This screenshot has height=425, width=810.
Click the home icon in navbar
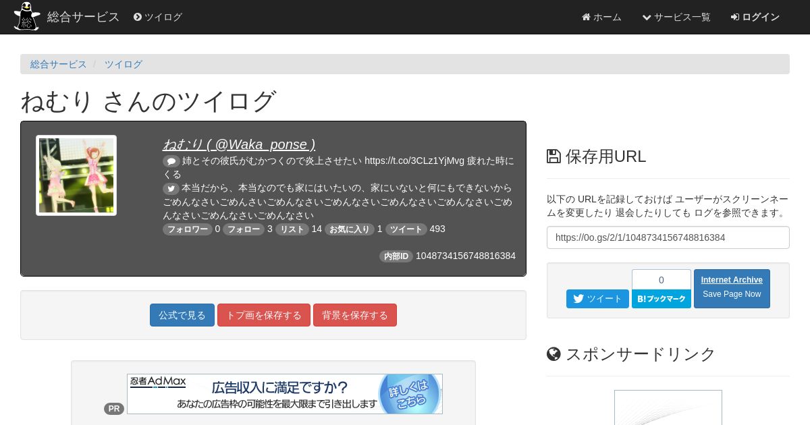point(586,17)
